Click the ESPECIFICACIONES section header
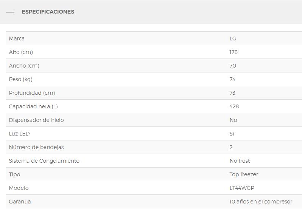302x211 pixels. [x=48, y=12]
